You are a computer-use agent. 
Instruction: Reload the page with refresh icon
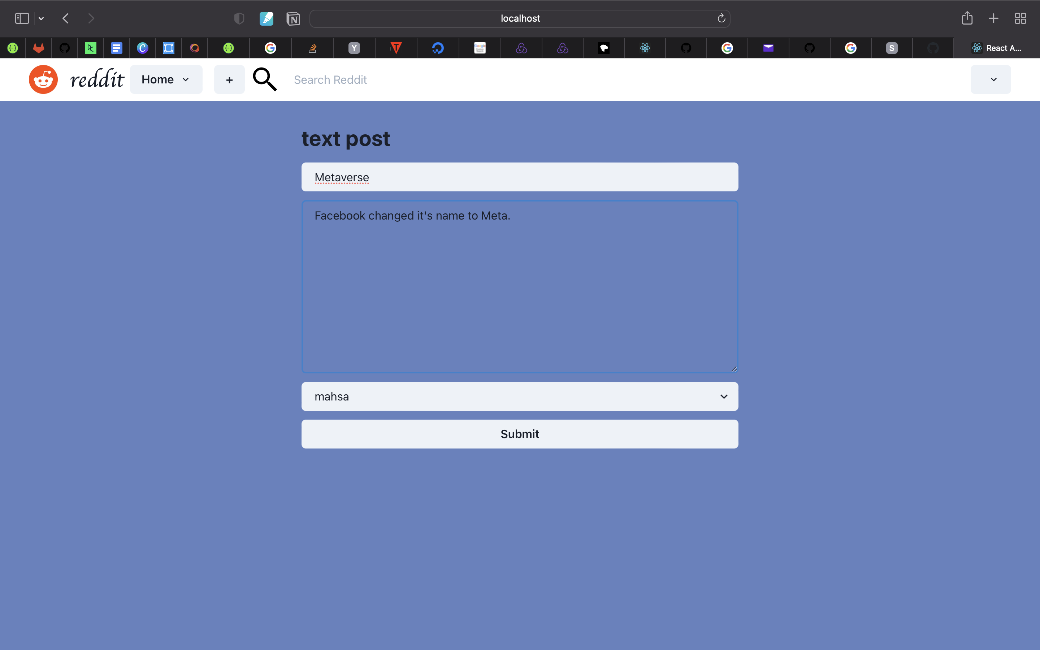pyautogui.click(x=721, y=18)
